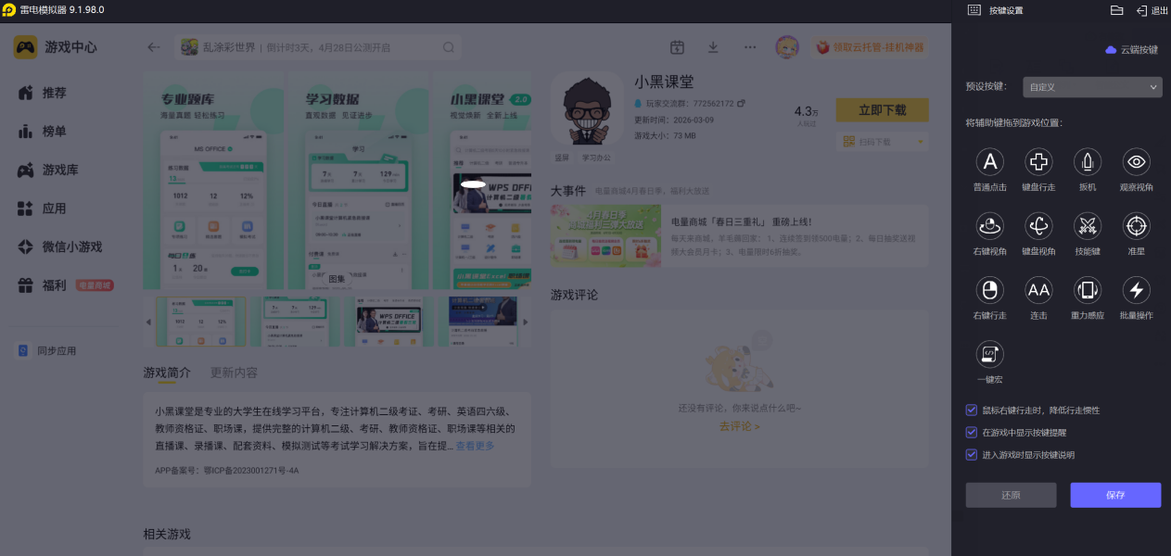
Task: Show previous screenshot with left thumbnail arrow
Action: (x=147, y=322)
